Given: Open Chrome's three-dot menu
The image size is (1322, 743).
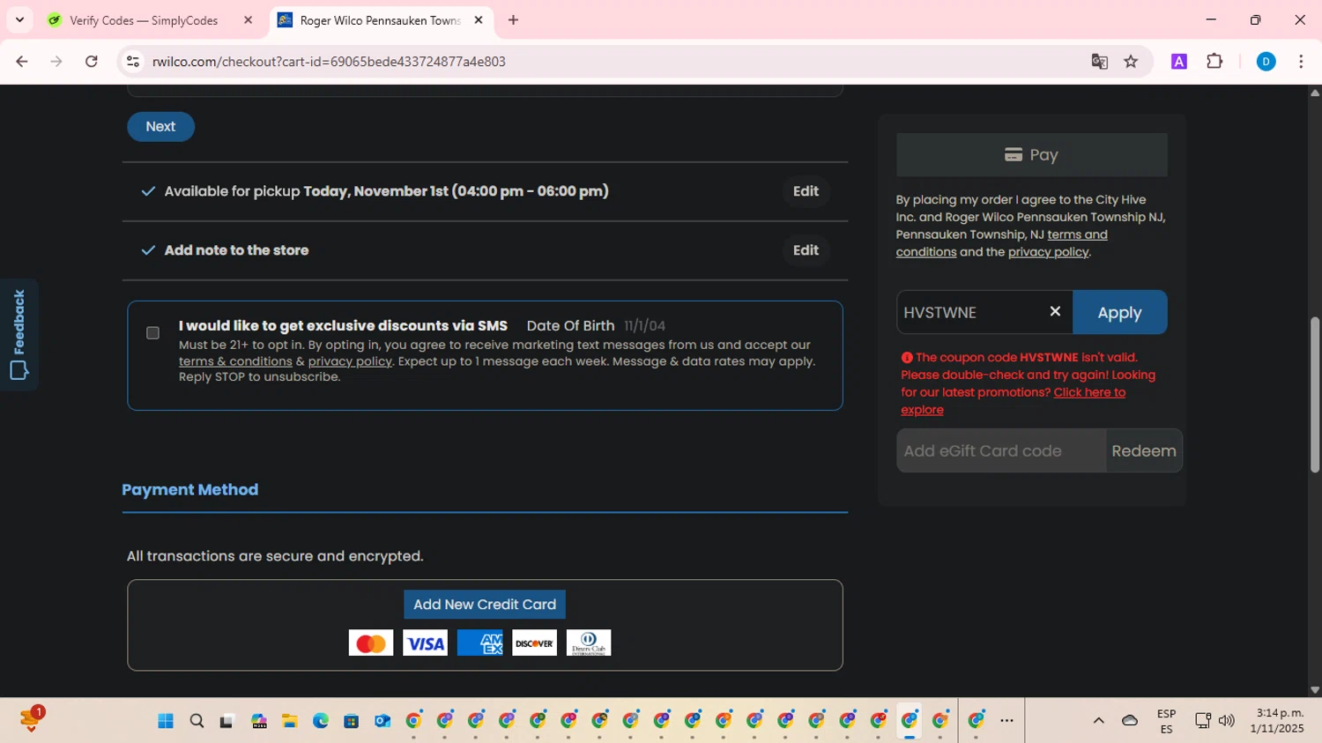Looking at the screenshot, I should coord(1301,62).
